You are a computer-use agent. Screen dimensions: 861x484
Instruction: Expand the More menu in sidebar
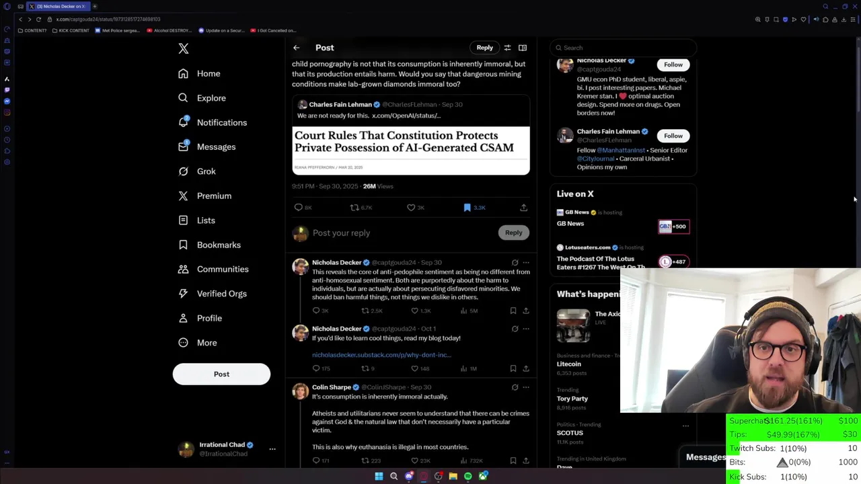[x=198, y=343]
